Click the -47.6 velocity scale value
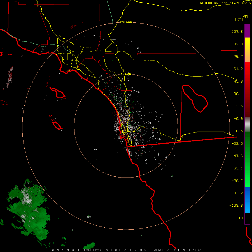This screenshot has height=252, width=252. pyautogui.click(x=237, y=156)
